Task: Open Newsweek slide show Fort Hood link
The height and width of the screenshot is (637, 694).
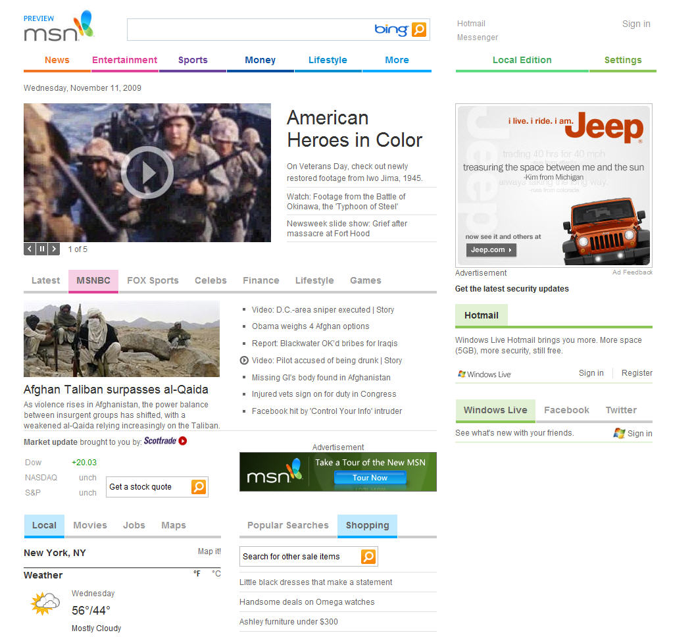Action: tap(347, 228)
